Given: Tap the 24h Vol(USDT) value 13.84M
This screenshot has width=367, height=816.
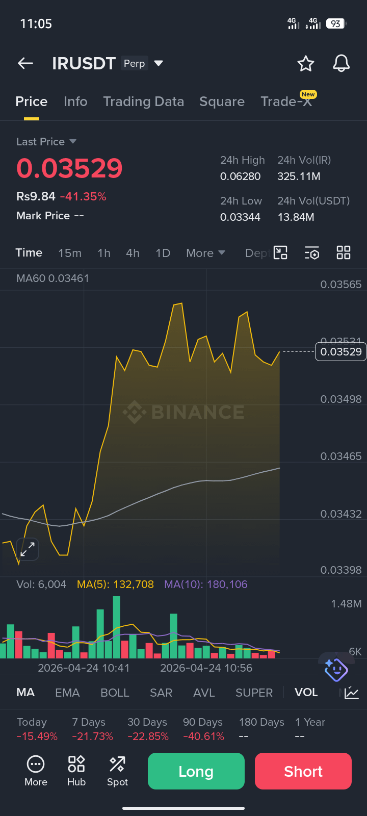Looking at the screenshot, I should tap(296, 217).
